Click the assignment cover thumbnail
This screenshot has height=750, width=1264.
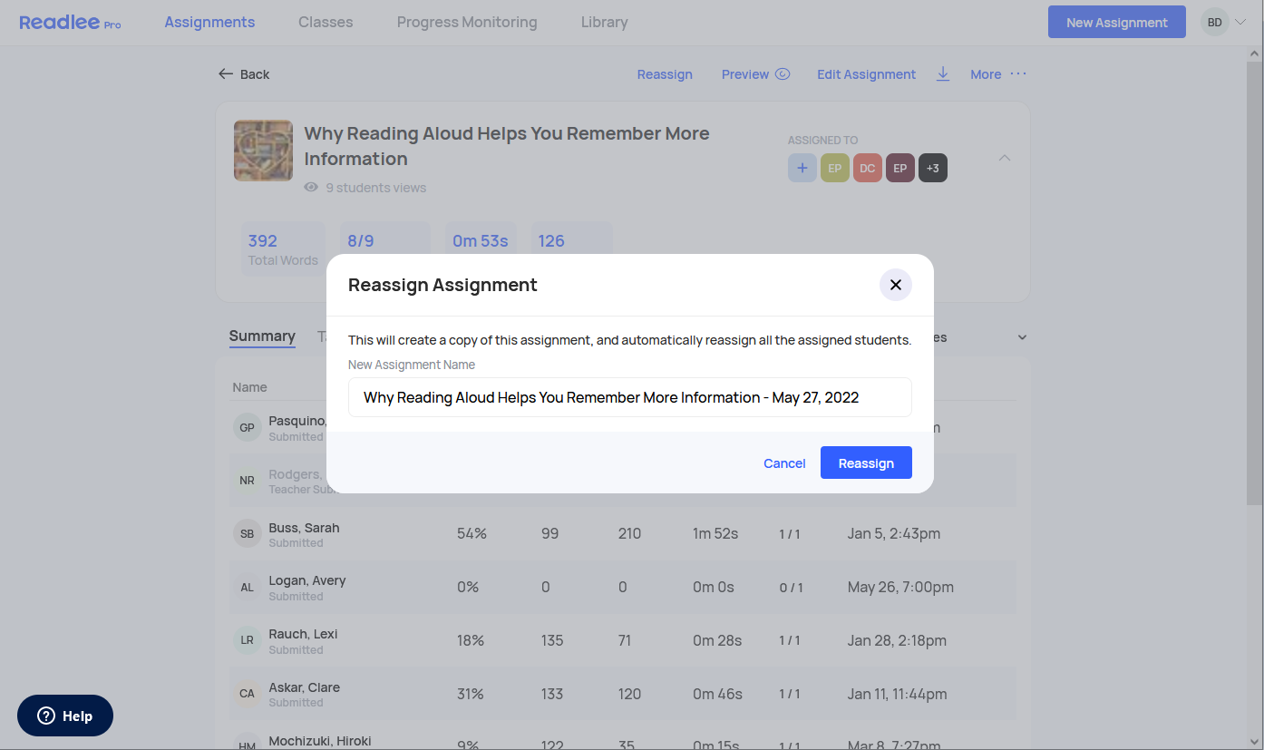263,151
